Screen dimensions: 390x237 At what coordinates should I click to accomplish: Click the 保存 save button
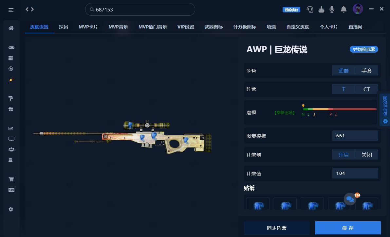point(348,228)
